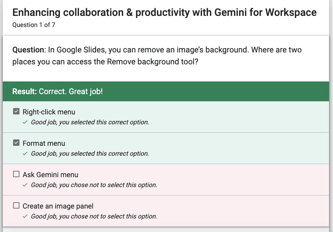The width and height of the screenshot is (333, 232).
Task: Click feedback text under Right-click menu option
Action: click(90, 122)
